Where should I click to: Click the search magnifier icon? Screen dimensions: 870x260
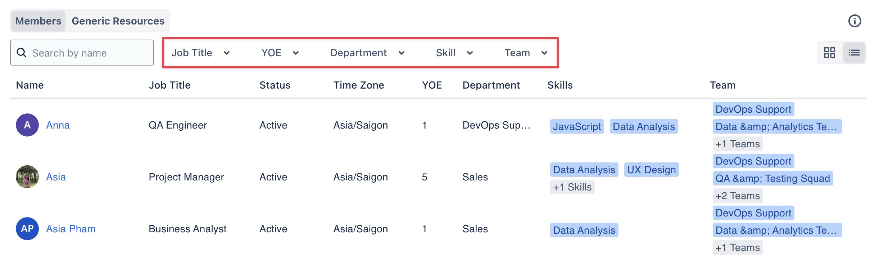(22, 53)
